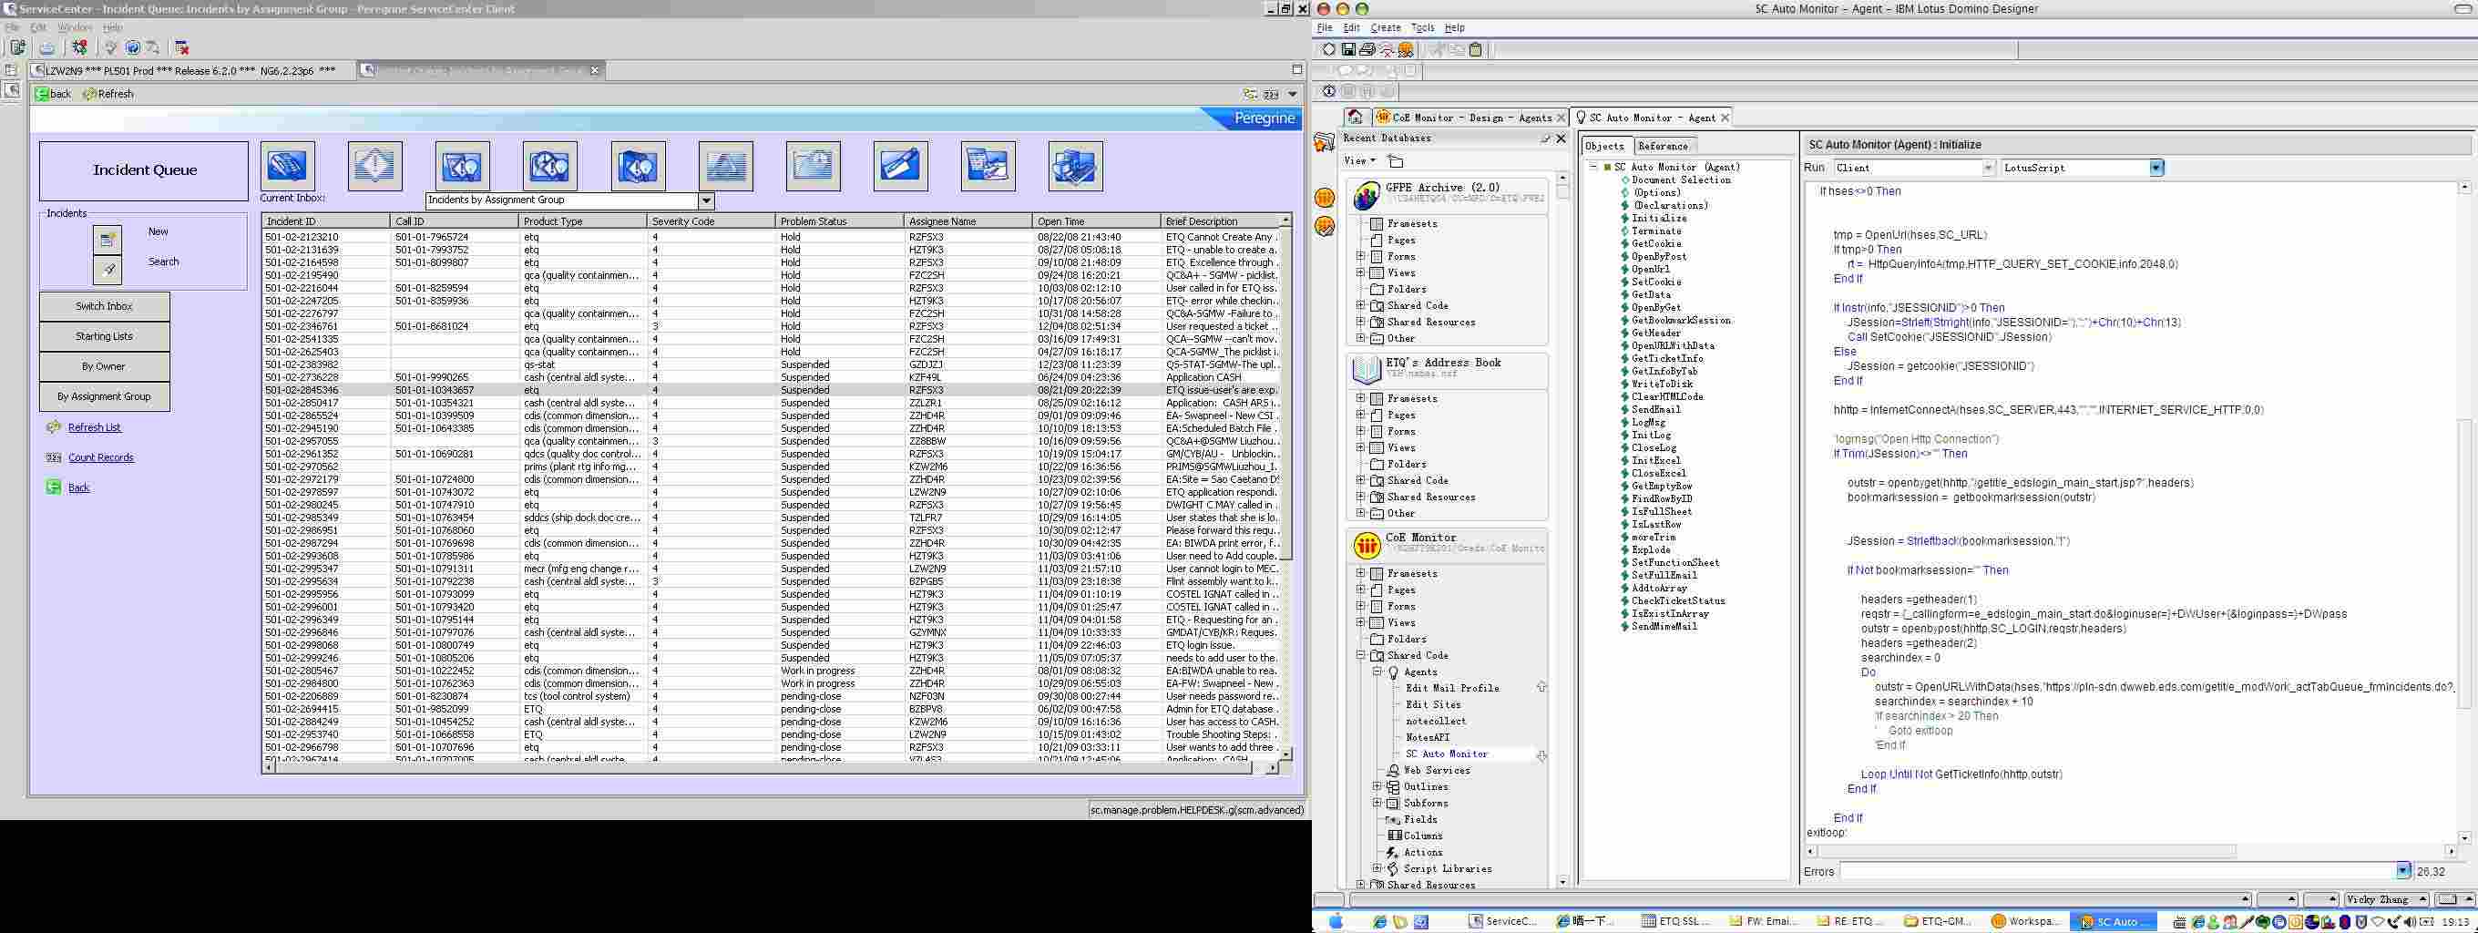
Task: Open the Home tab icon in Domino Designer
Action: pyautogui.click(x=1356, y=118)
